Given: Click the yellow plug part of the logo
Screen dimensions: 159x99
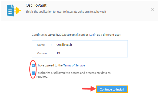Looking at the screenshot, I should coord(18,11).
